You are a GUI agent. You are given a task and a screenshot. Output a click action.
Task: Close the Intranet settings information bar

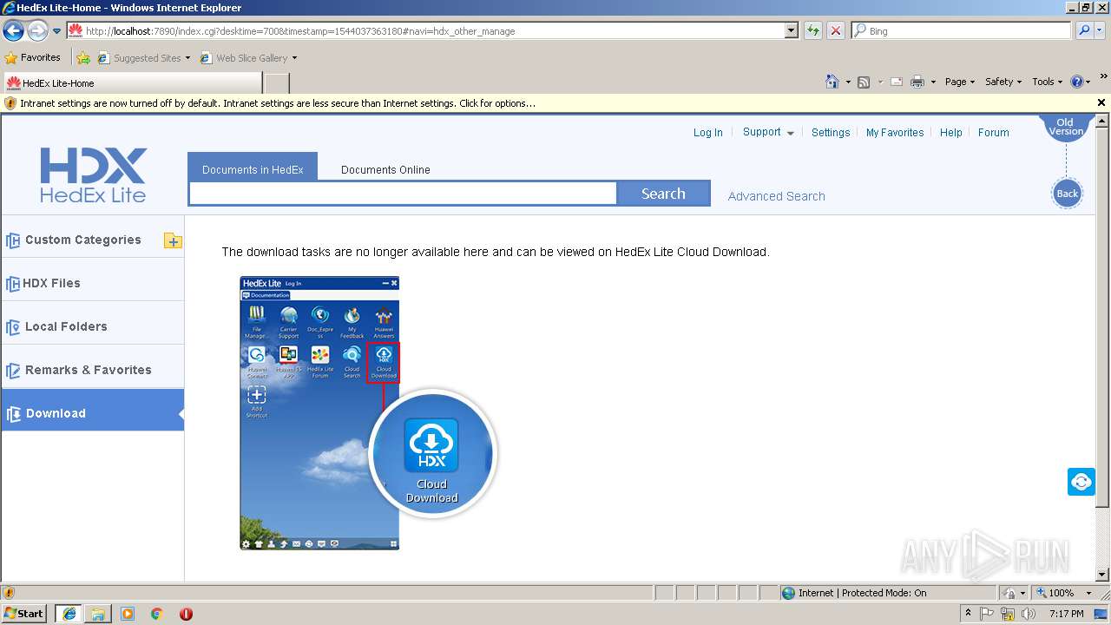pos(1101,102)
